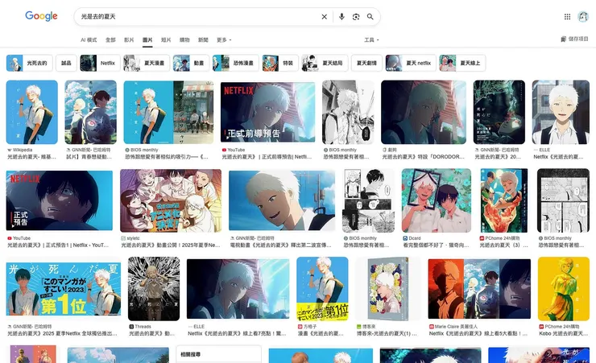The height and width of the screenshot is (363, 596).
Task: Select the 圖片 tab
Action: pyautogui.click(x=147, y=40)
